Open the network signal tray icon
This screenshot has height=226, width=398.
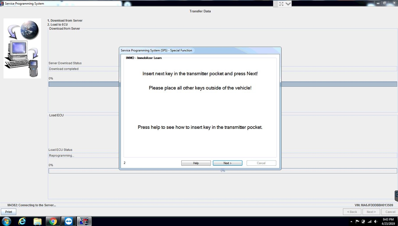tap(370, 222)
